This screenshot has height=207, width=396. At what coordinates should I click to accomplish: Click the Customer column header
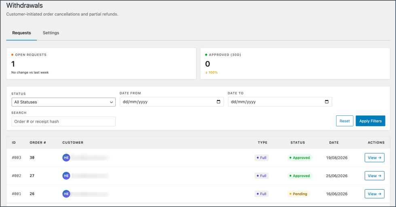click(73, 142)
